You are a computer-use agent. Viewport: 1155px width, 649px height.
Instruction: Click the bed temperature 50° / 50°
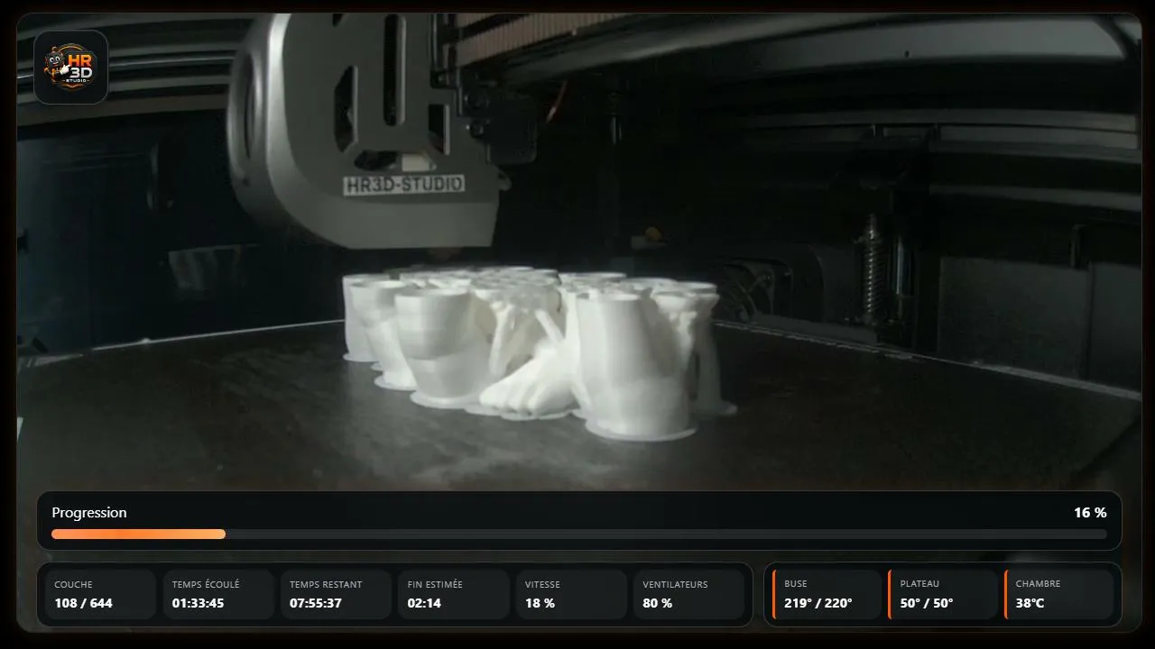point(927,603)
